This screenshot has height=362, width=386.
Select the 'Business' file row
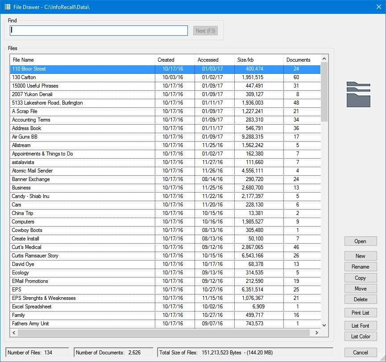point(165,188)
